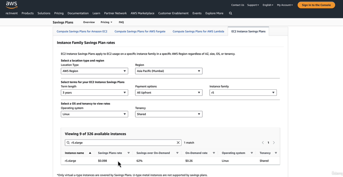Open the Solutions nav menu

pyautogui.click(x=44, y=13)
